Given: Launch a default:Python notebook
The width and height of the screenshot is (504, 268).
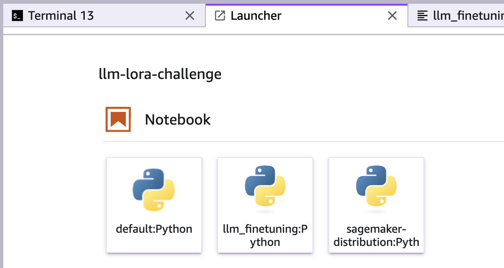Looking at the screenshot, I should pyautogui.click(x=154, y=205).
